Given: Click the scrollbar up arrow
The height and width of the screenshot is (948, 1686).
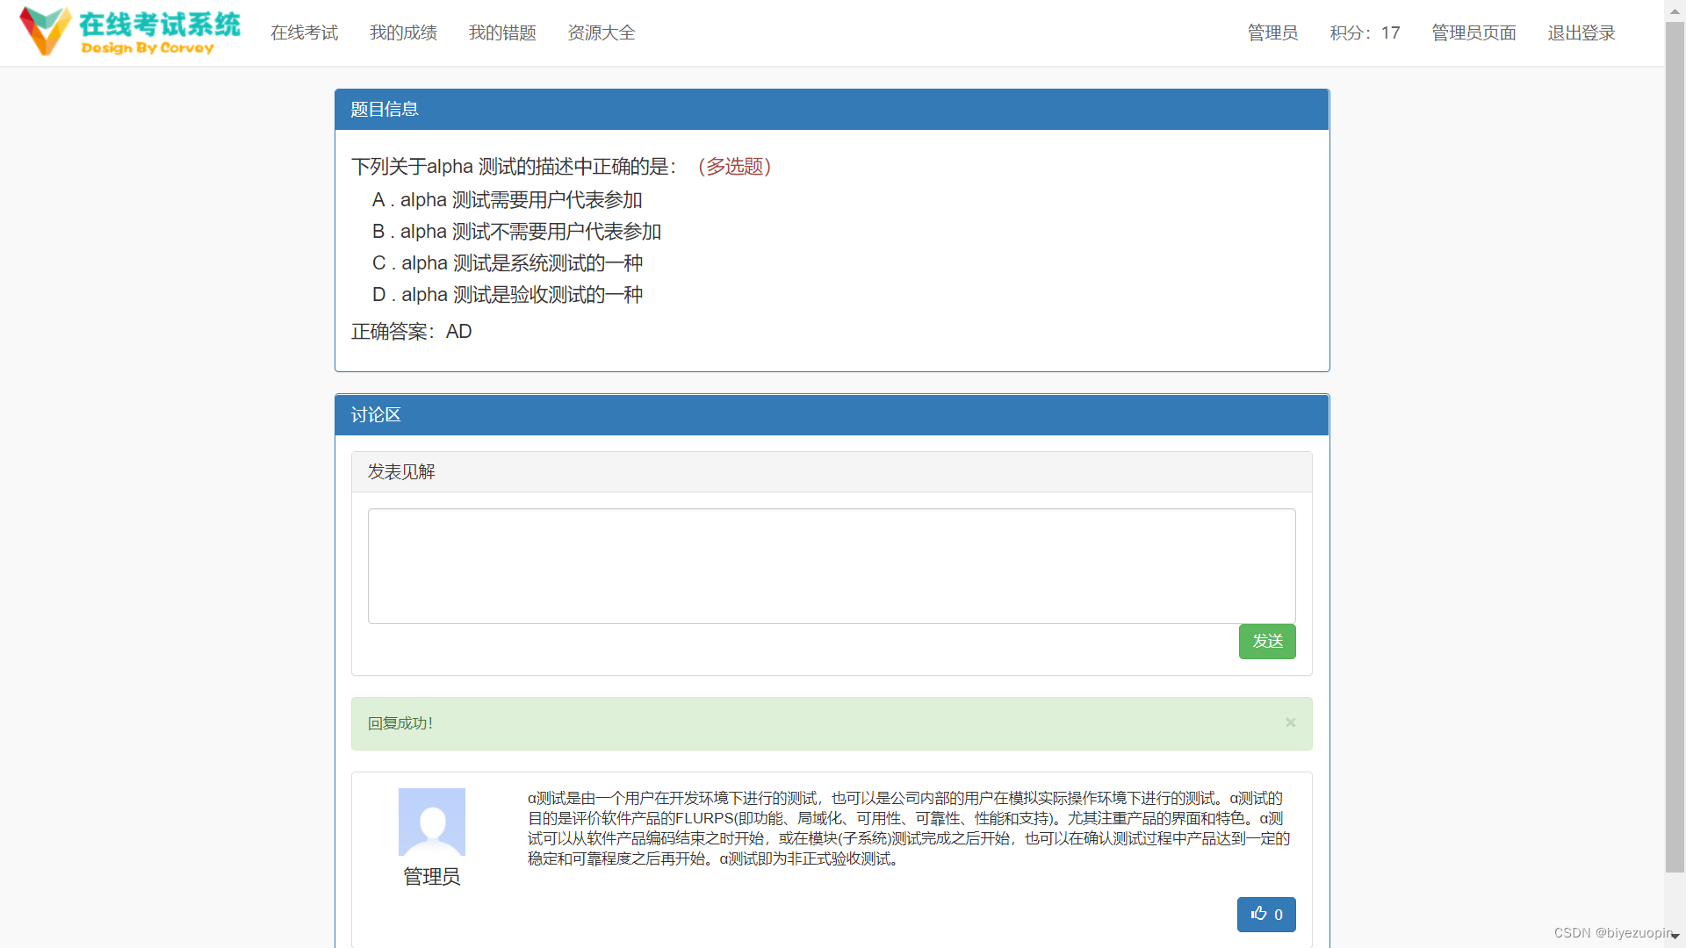Looking at the screenshot, I should [1675, 10].
